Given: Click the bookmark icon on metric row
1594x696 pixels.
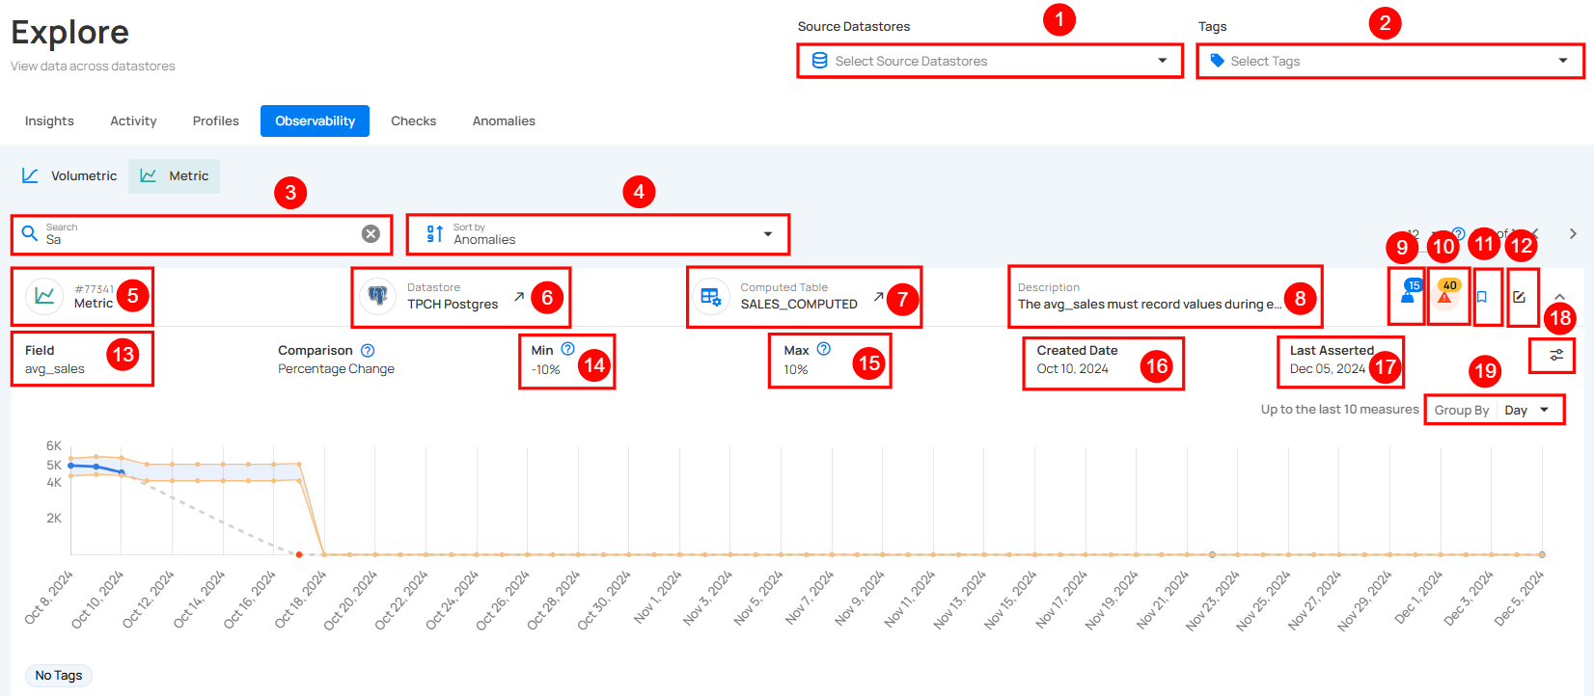Looking at the screenshot, I should coord(1482,297).
